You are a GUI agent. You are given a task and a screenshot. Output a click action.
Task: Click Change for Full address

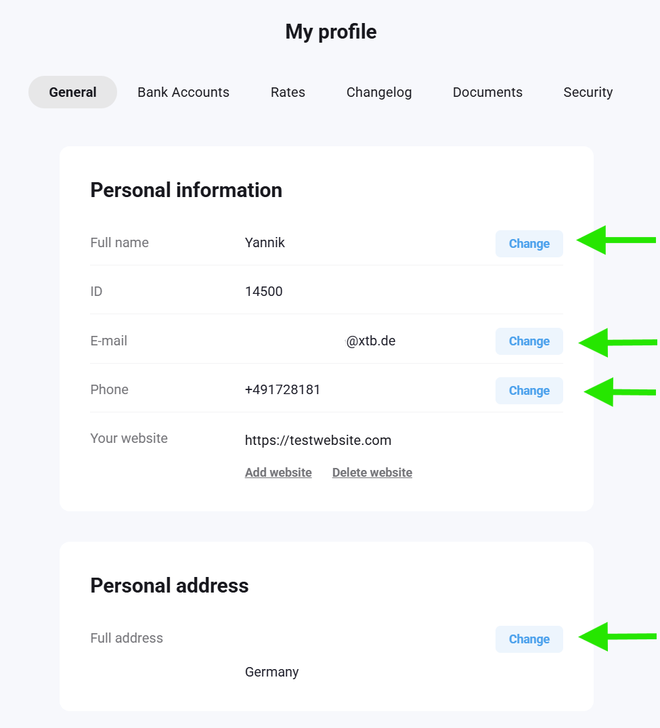pyautogui.click(x=529, y=639)
